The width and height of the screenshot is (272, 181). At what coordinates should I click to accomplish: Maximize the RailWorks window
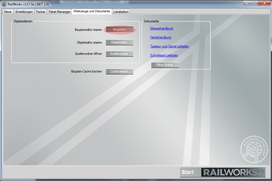tap(254, 3)
